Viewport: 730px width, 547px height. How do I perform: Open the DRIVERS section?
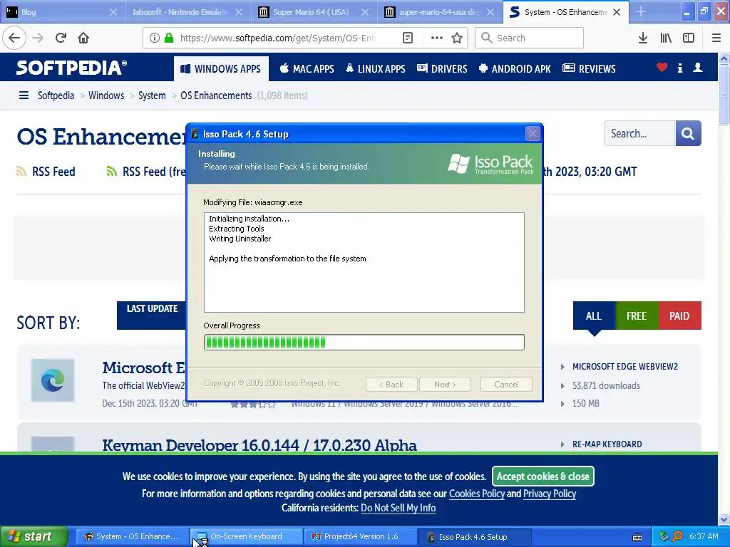[x=442, y=68]
